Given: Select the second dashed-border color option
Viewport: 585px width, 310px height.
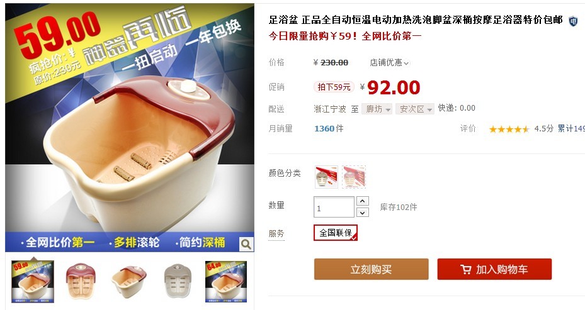Looking at the screenshot, I should (354, 177).
